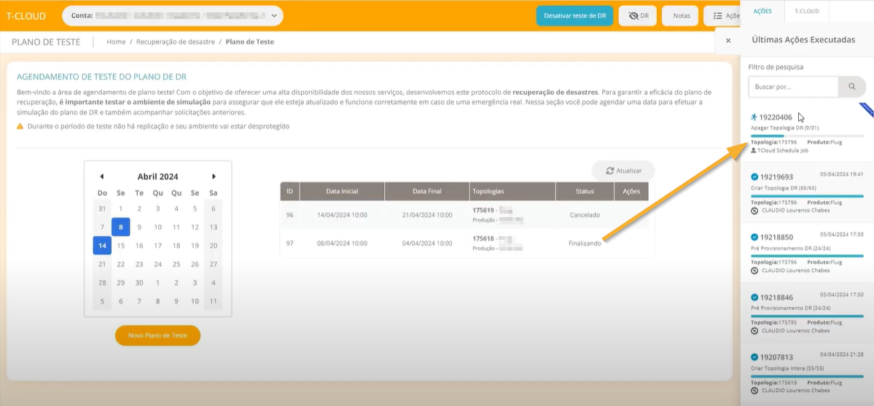
Task: Click the T-CLOUD logo
Action: [26, 16]
